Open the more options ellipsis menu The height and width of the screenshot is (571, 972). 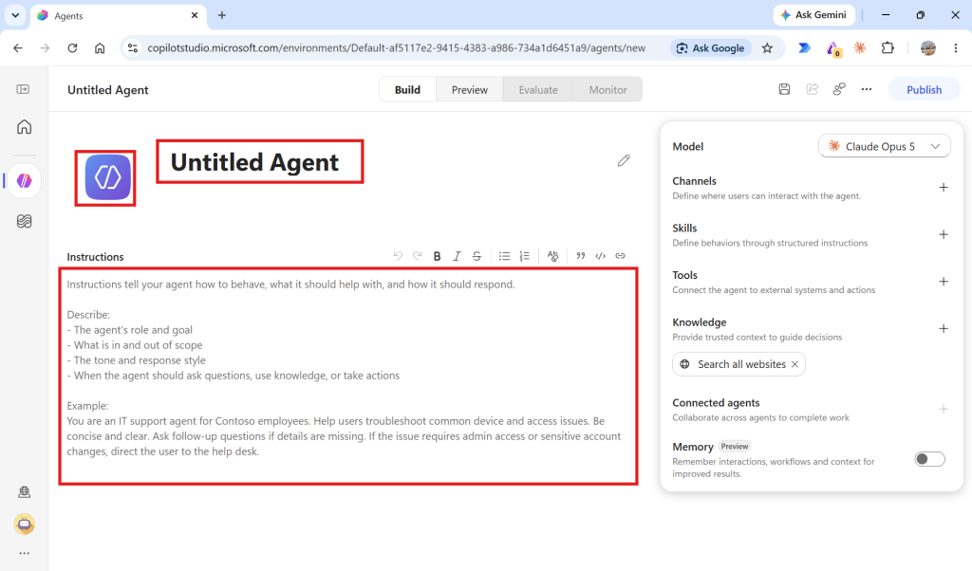click(x=867, y=89)
